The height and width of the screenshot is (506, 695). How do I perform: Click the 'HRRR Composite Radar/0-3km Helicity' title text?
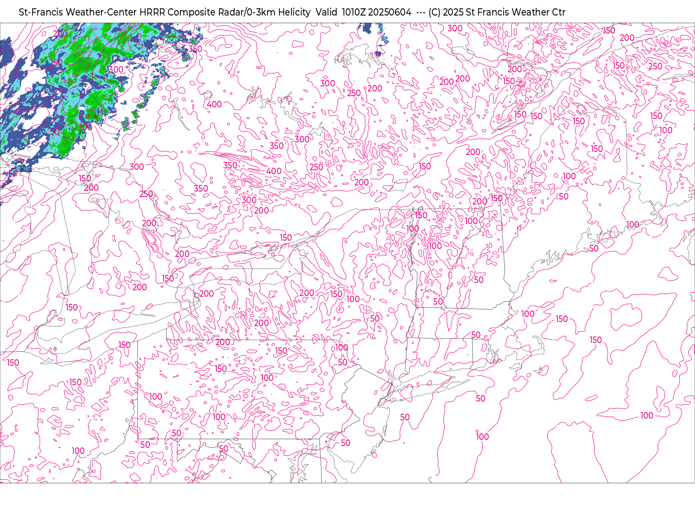225,12
